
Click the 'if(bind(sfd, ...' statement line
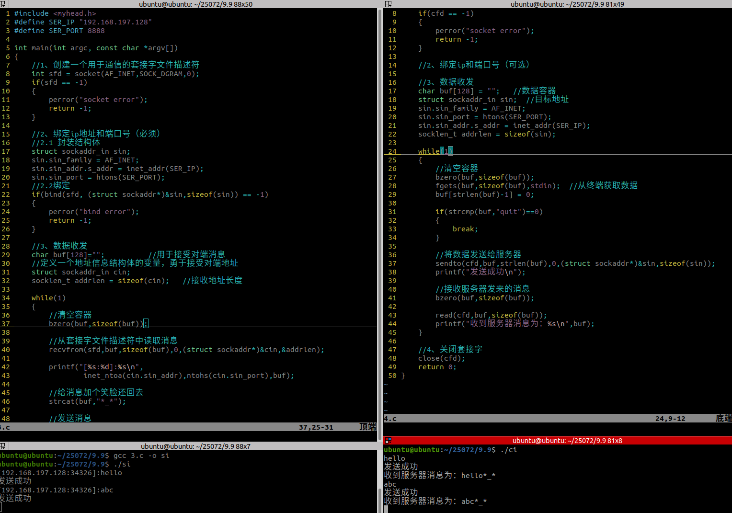(x=150, y=194)
